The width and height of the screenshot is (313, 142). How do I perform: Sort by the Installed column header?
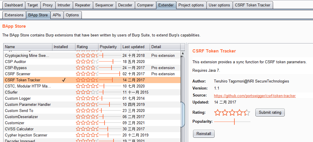point(64,47)
